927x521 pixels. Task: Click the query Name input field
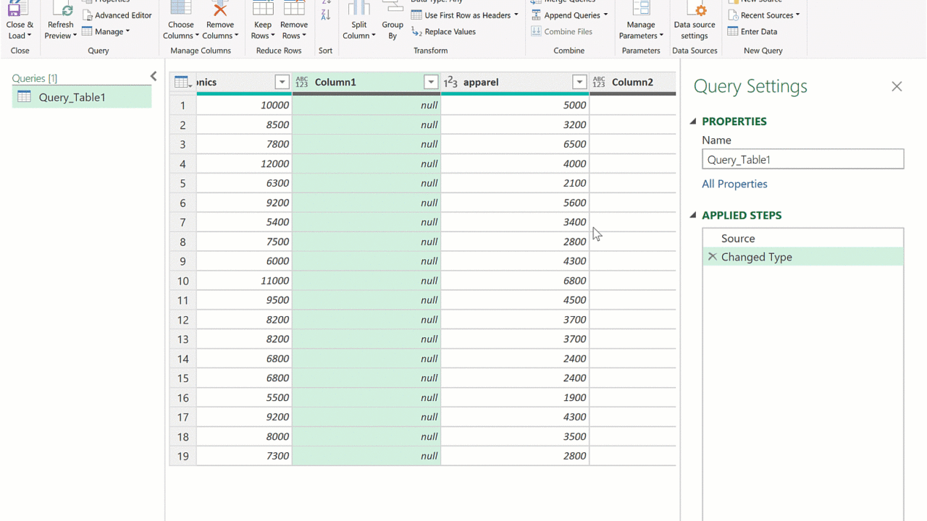click(x=802, y=159)
